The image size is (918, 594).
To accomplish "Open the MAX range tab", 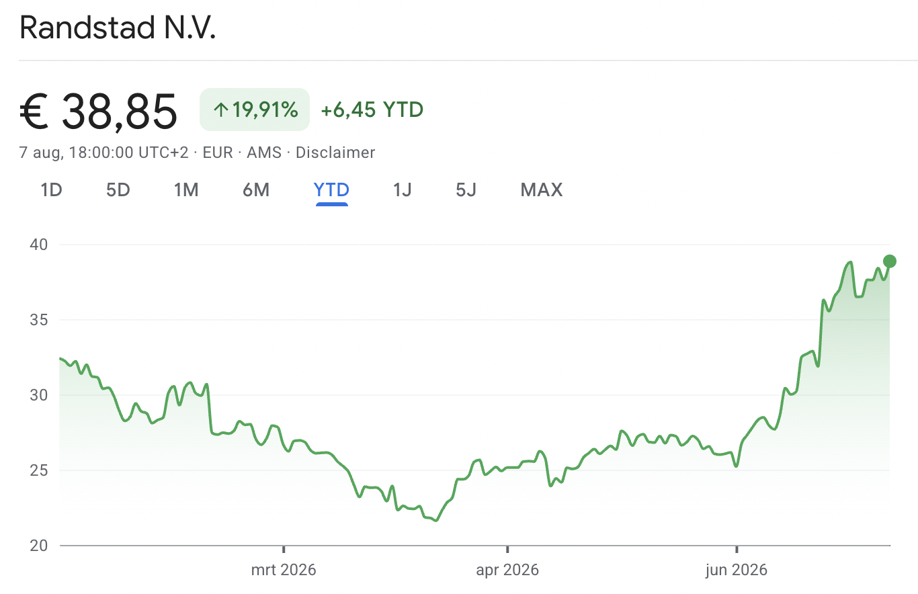I will click(541, 190).
